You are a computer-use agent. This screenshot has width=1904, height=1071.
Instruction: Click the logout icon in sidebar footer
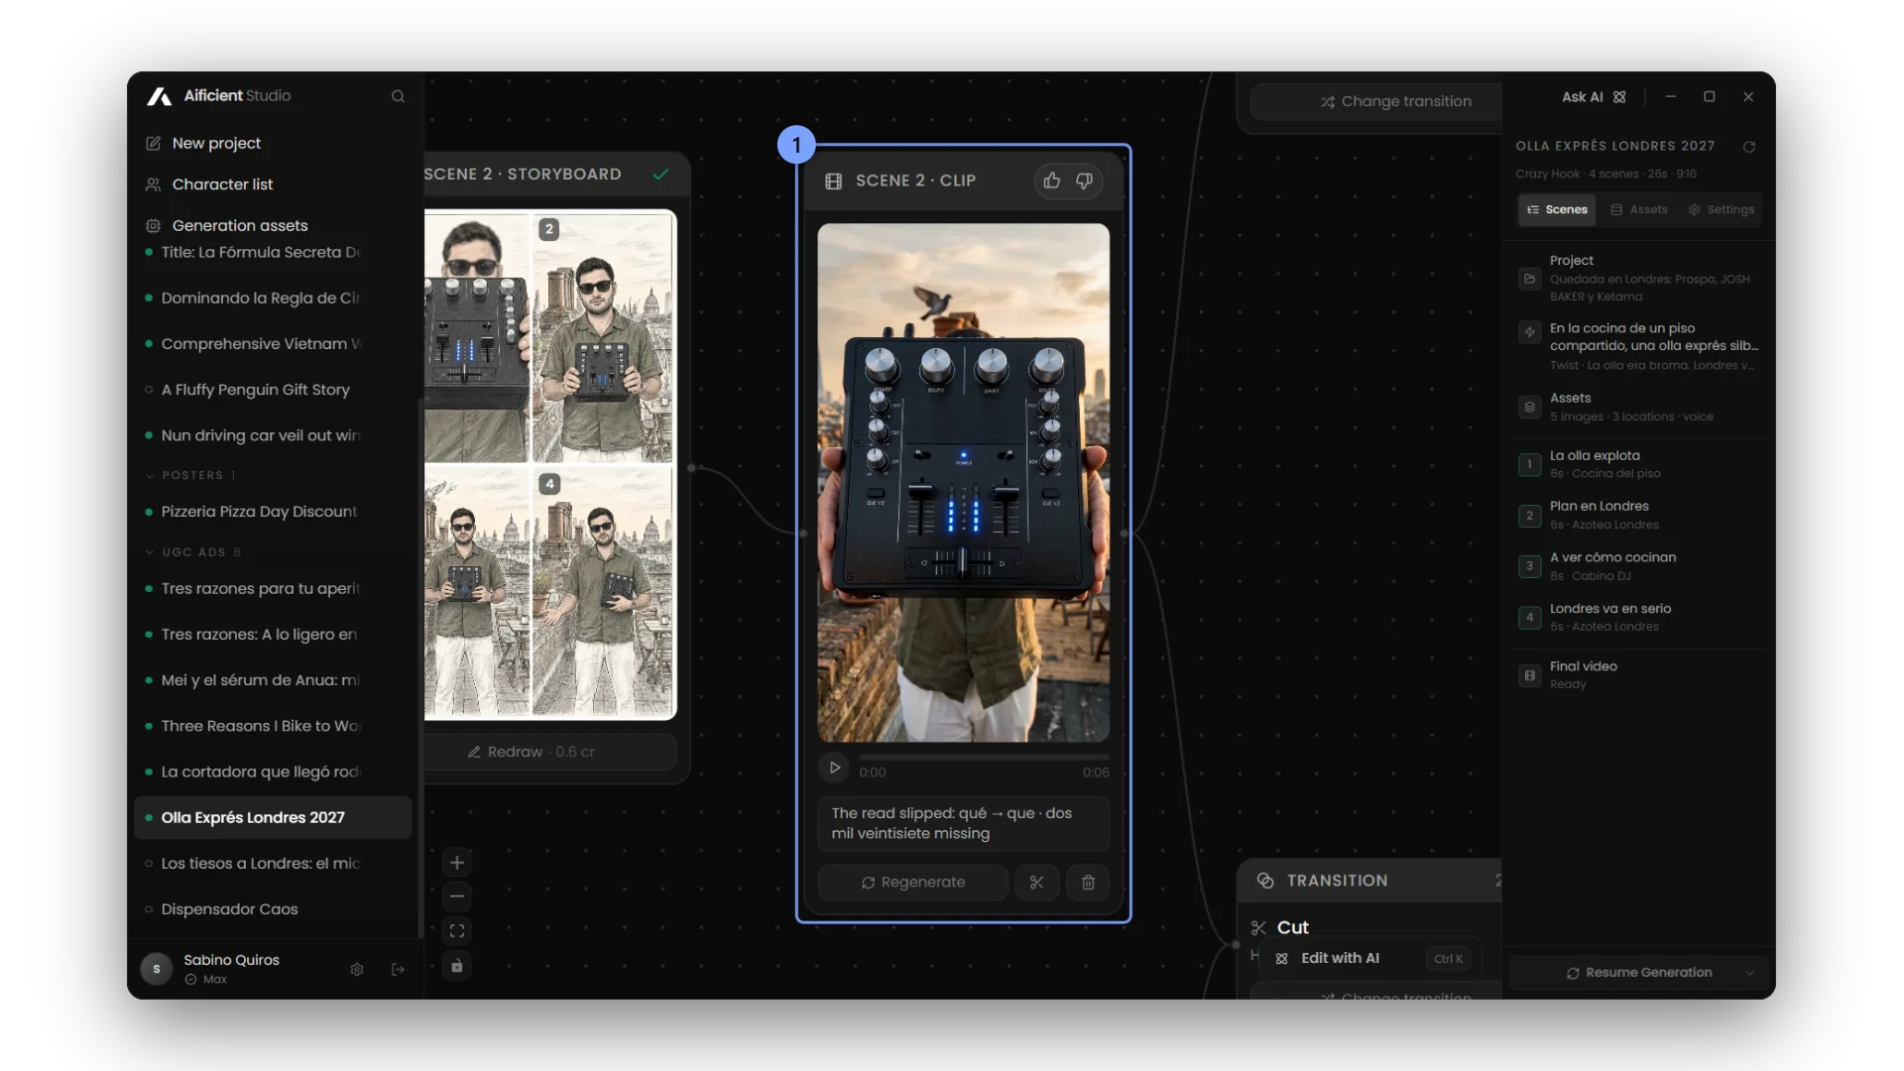click(398, 969)
